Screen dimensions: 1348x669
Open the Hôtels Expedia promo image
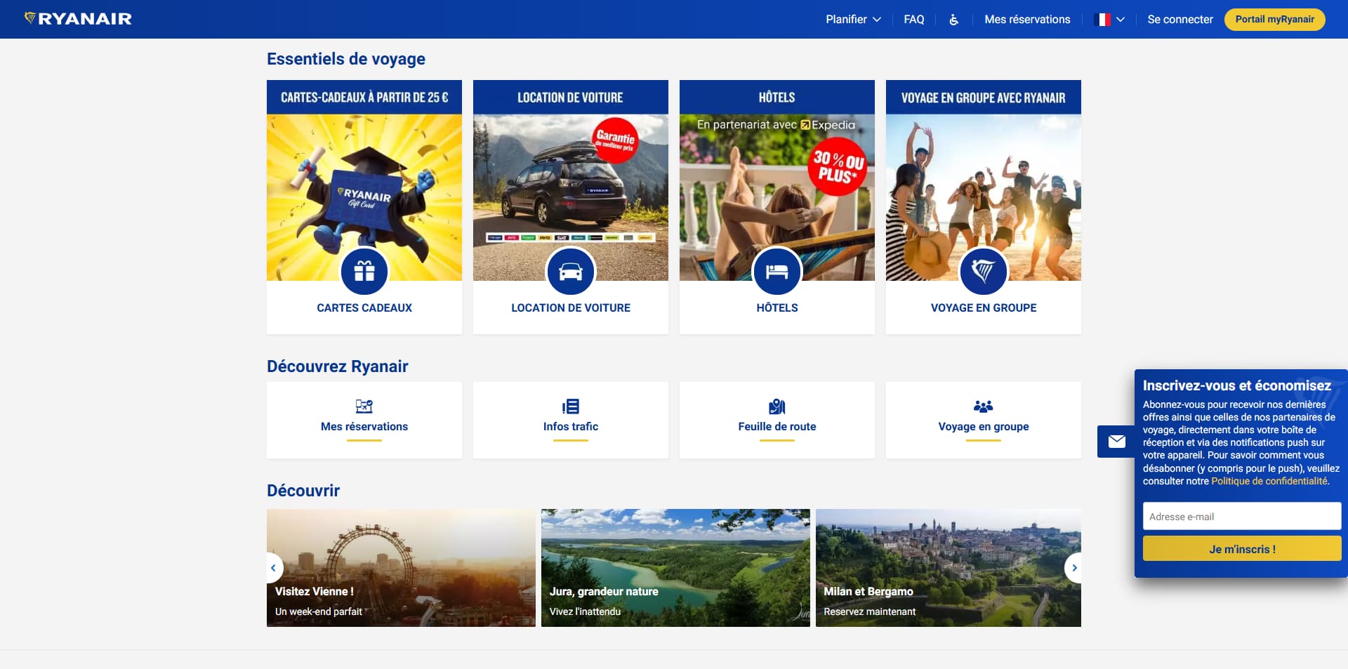[x=777, y=197]
